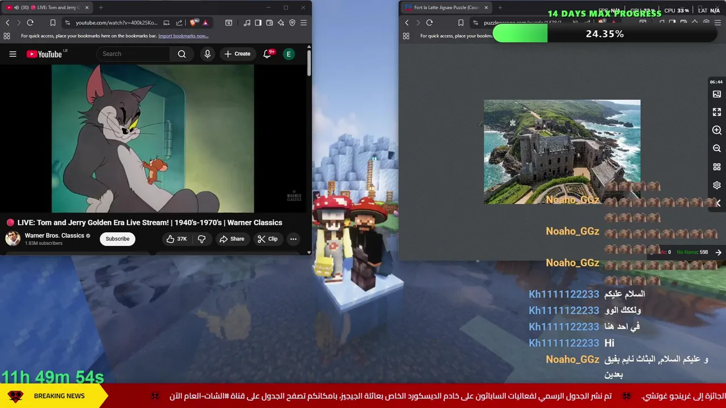The width and height of the screenshot is (726, 408).
Task: Open the apps grid on YouTube window bookmarks bar
Action: [x=7, y=36]
